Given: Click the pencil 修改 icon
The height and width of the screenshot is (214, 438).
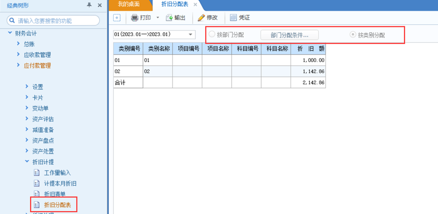Looking at the screenshot, I should pos(201,18).
